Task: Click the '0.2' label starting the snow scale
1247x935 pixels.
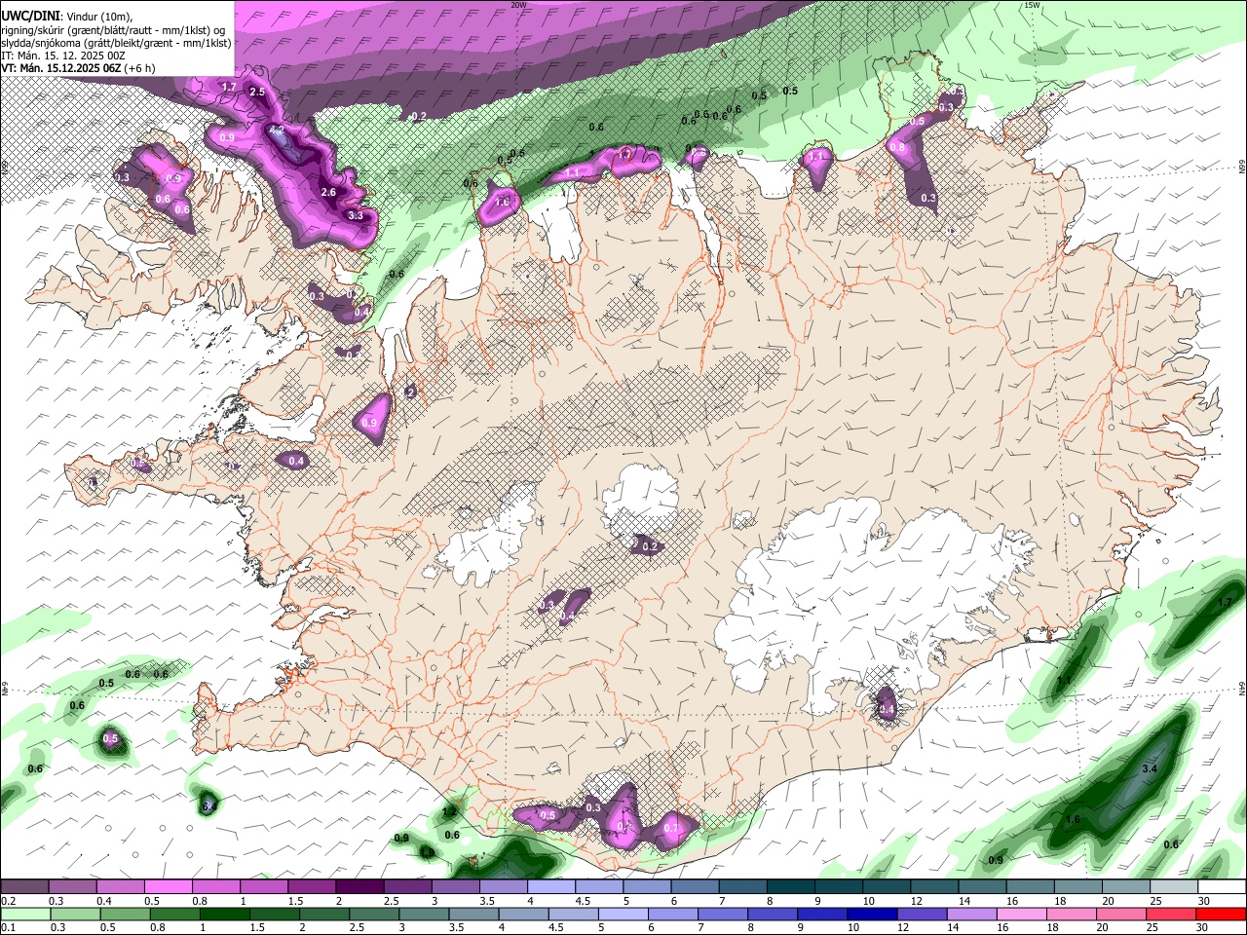Action: pyautogui.click(x=8, y=901)
